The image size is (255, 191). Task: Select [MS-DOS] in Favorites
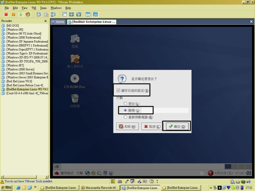pos(12,25)
